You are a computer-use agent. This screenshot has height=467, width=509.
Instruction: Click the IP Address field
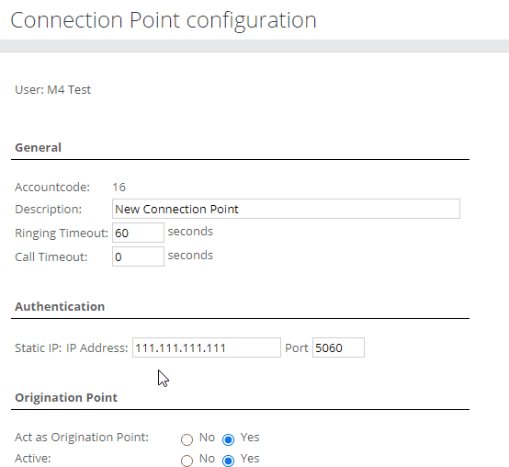[207, 347]
